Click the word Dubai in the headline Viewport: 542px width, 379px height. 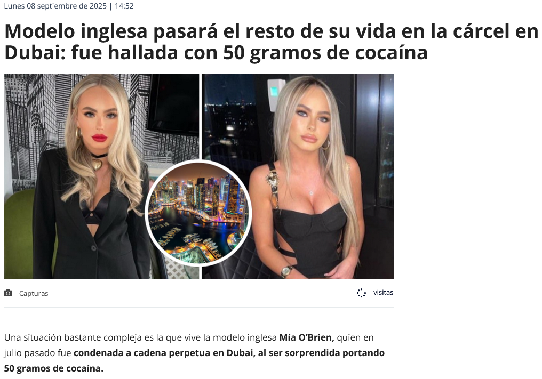pos(35,53)
